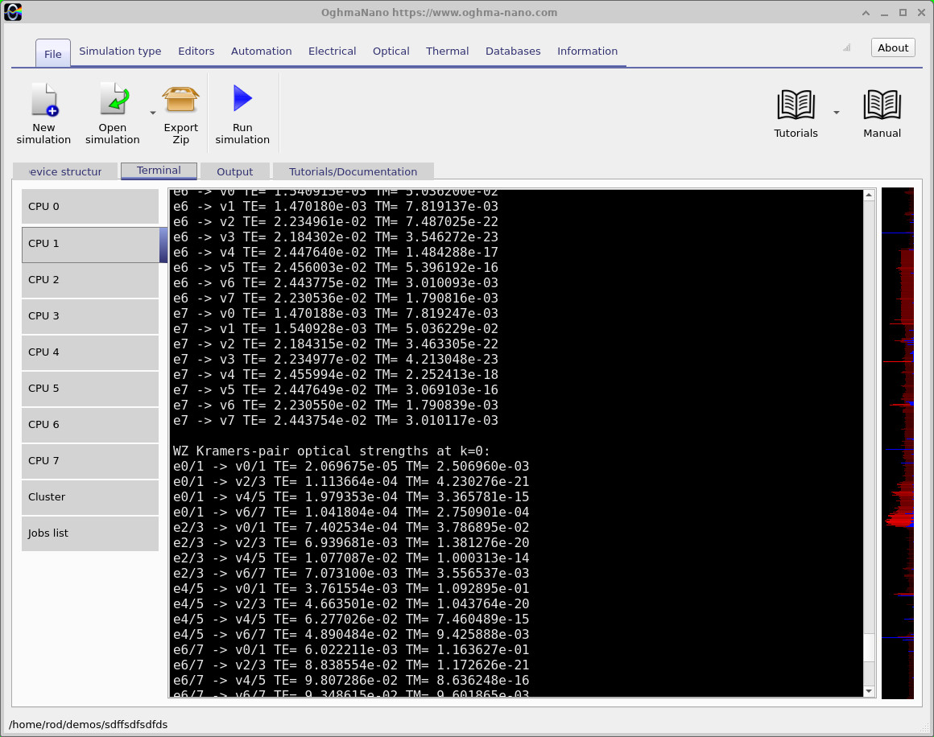
Task: Select the Cluster entry
Action: point(90,497)
